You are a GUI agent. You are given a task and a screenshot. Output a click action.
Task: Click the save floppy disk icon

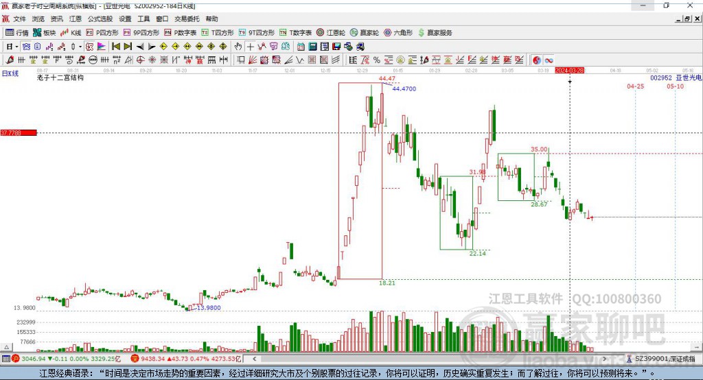coord(336,47)
